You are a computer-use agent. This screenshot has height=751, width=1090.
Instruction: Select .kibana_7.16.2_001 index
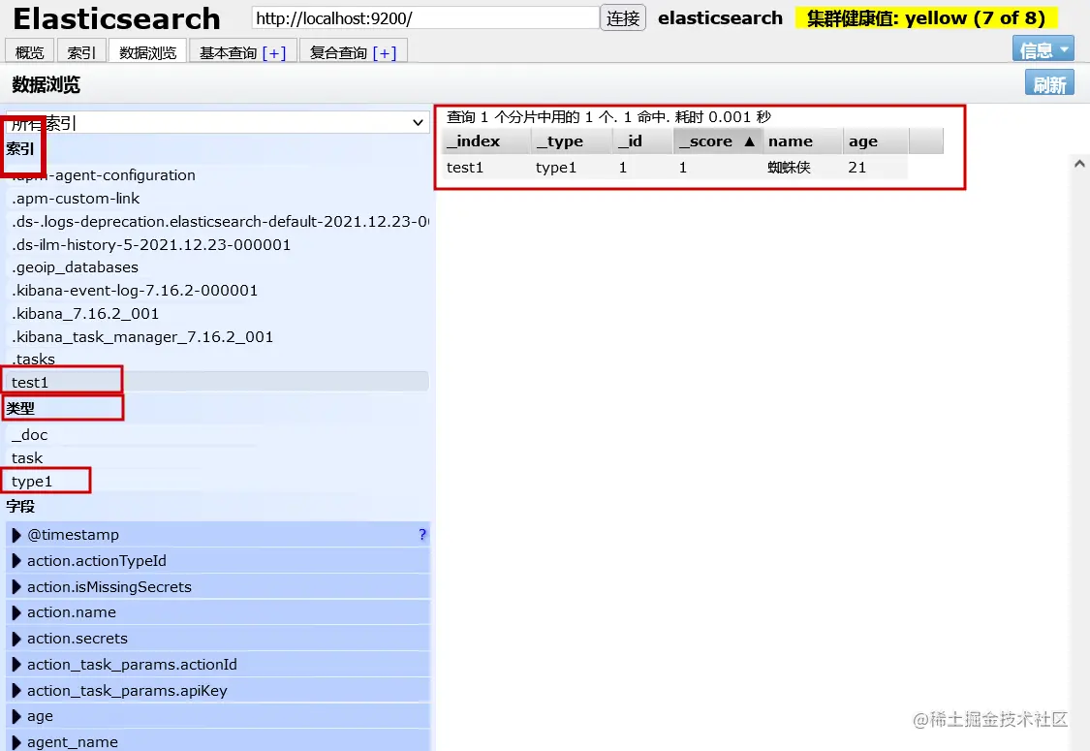tap(217, 314)
